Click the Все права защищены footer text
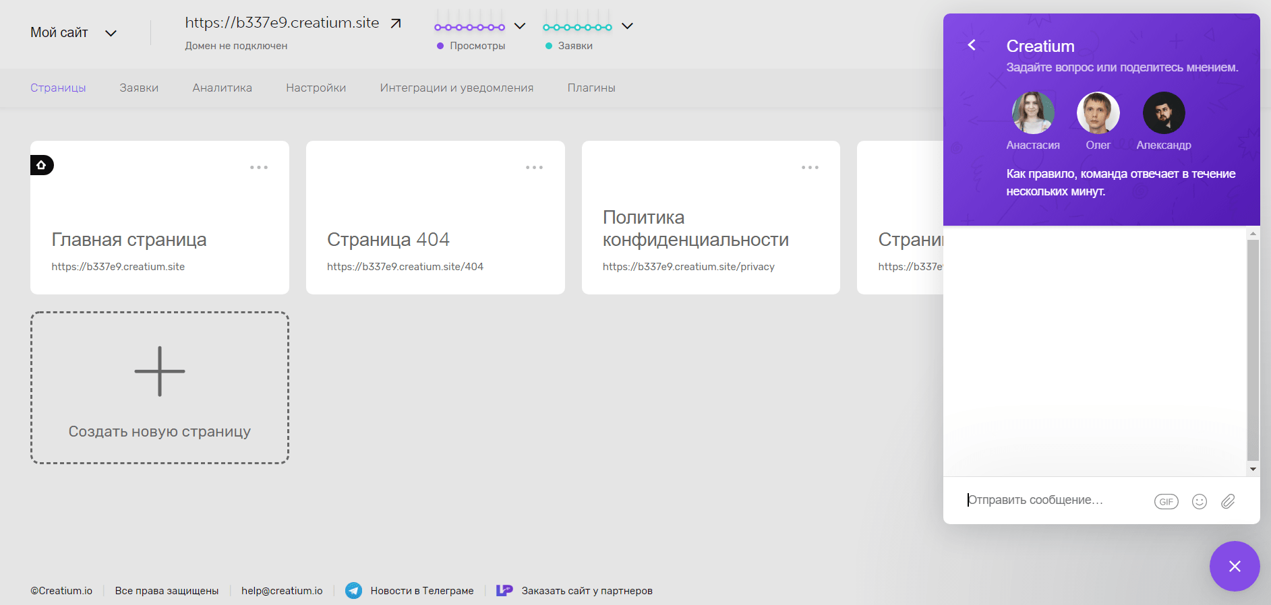The height and width of the screenshot is (605, 1271). click(x=167, y=591)
